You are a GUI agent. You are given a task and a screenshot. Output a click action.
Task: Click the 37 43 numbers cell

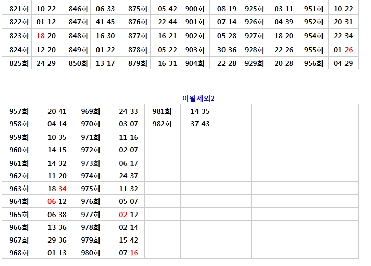200,124
